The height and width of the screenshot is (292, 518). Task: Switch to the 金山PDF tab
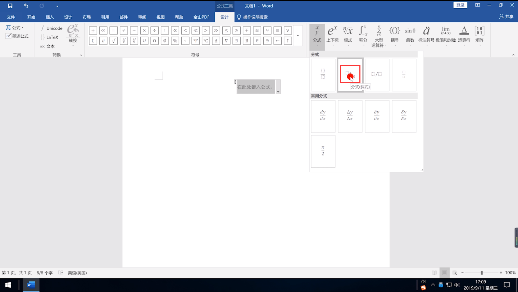(x=201, y=17)
